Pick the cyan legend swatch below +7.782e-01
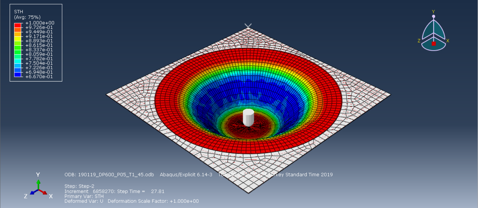Viewport: 478px width, 208px height. click(18, 61)
